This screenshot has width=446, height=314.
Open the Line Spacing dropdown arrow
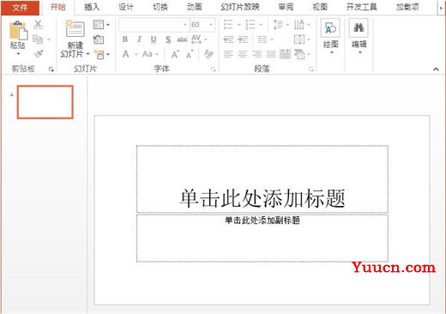pyautogui.click(x=287, y=25)
